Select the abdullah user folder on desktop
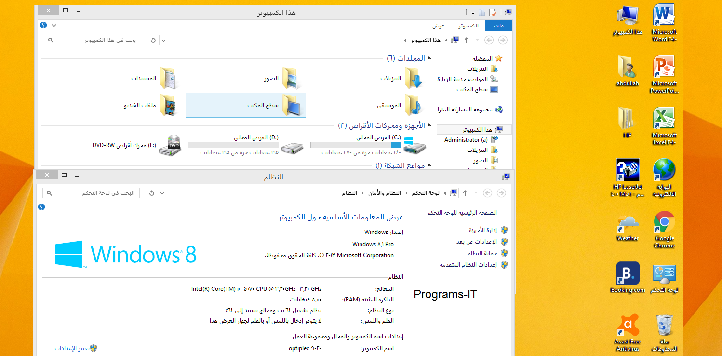722x356 pixels. tap(628, 71)
